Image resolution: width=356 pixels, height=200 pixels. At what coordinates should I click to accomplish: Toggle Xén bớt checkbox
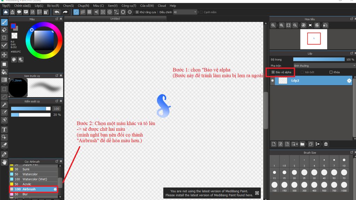click(x=302, y=72)
